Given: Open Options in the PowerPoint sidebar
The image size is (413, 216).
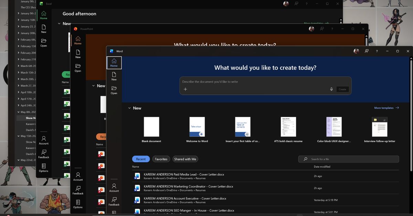Looking at the screenshot, I should [78, 204].
